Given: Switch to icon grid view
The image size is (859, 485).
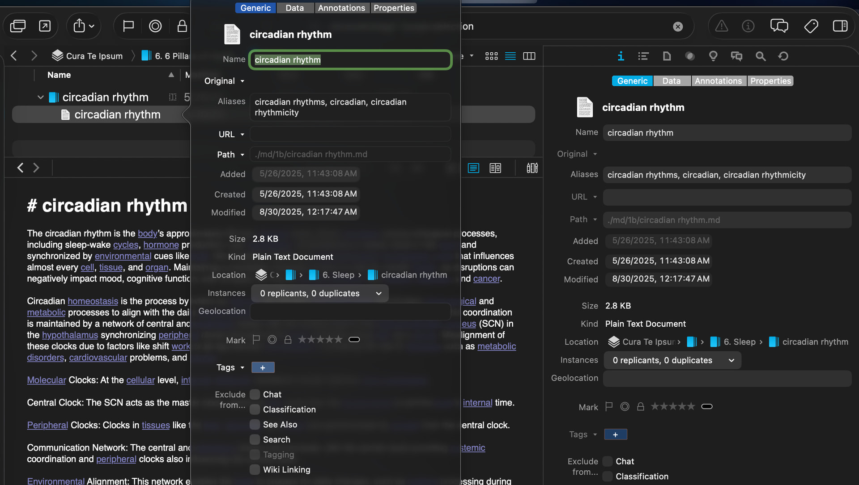Looking at the screenshot, I should point(491,56).
